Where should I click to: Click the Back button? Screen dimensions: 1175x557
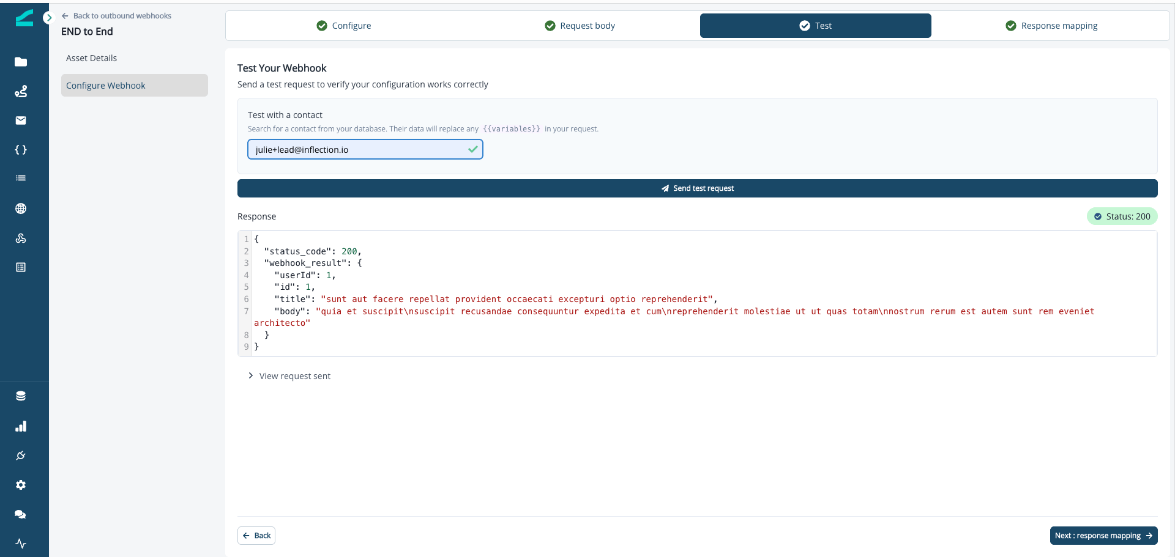tap(256, 536)
